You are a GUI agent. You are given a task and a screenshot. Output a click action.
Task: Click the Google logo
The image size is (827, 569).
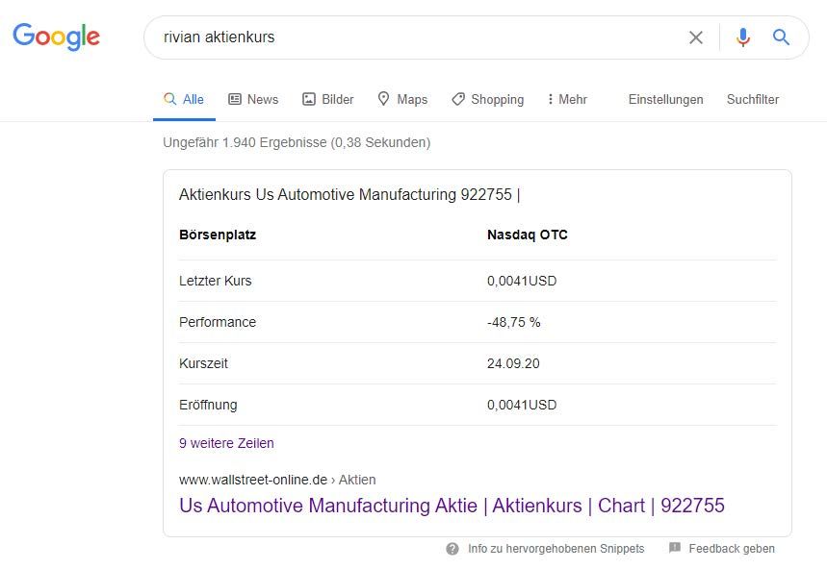tap(56, 37)
